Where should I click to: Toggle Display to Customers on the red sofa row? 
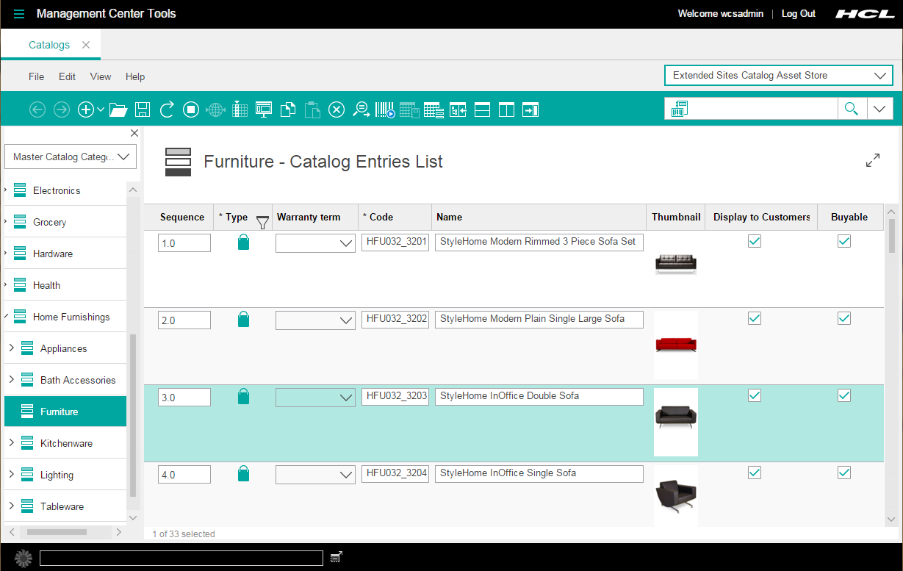pyautogui.click(x=754, y=318)
